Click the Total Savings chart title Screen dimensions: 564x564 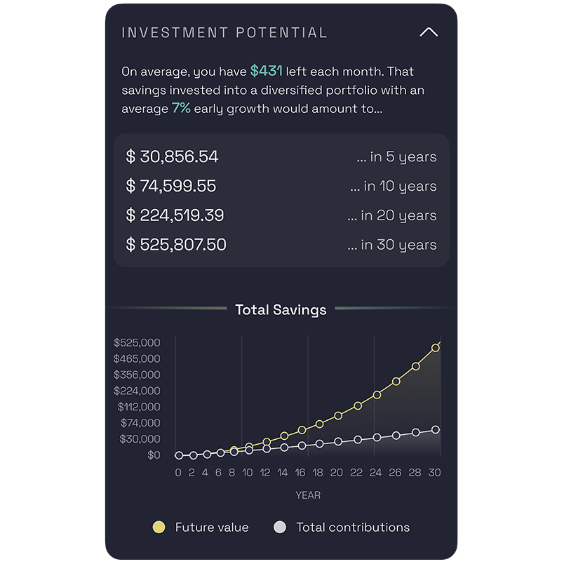coord(281,309)
